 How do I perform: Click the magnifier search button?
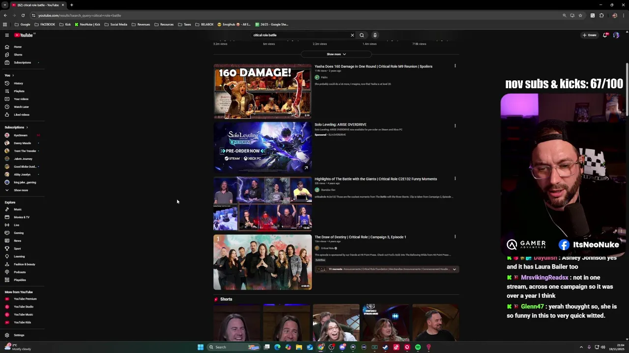[x=362, y=35]
